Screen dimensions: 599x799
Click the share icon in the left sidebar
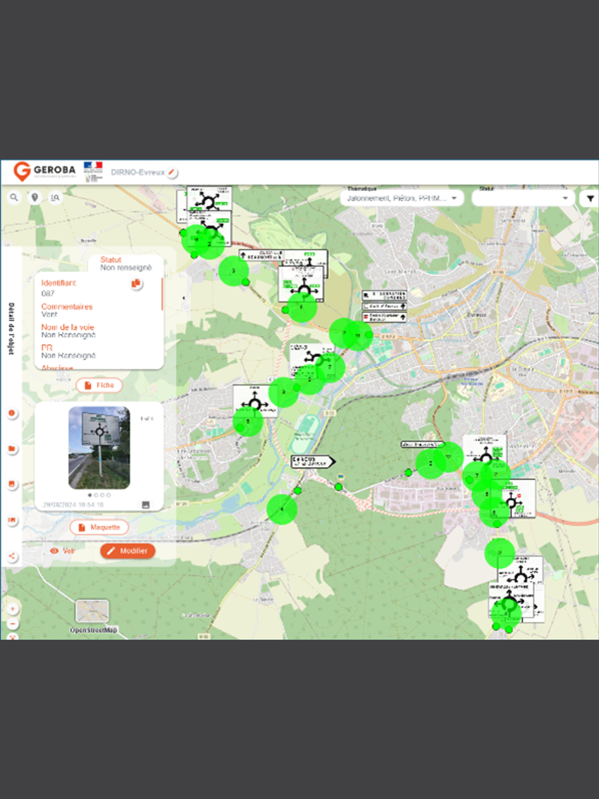(x=11, y=557)
